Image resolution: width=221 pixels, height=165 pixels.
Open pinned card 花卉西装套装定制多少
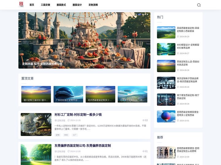point(100,94)
